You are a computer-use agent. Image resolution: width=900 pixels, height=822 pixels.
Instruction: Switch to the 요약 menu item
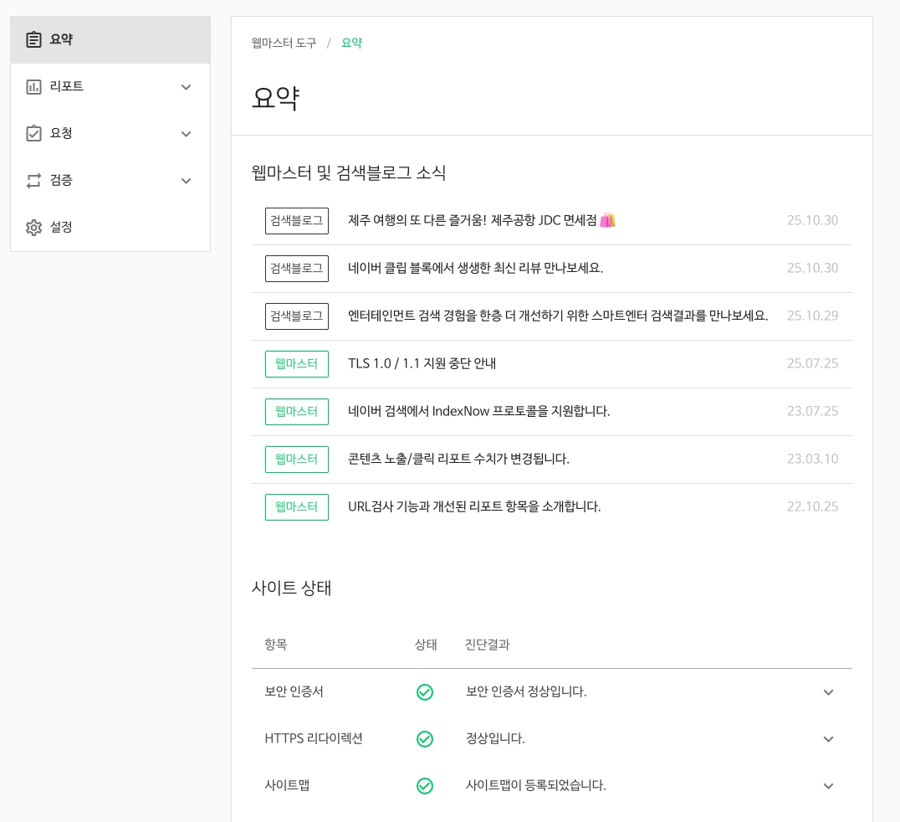point(60,39)
